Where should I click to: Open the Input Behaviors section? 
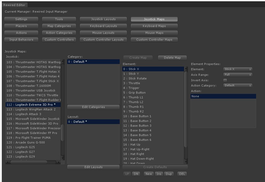point(21,40)
